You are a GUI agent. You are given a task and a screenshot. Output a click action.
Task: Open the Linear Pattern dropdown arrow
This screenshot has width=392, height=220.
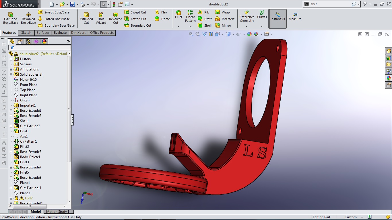pos(190,26)
